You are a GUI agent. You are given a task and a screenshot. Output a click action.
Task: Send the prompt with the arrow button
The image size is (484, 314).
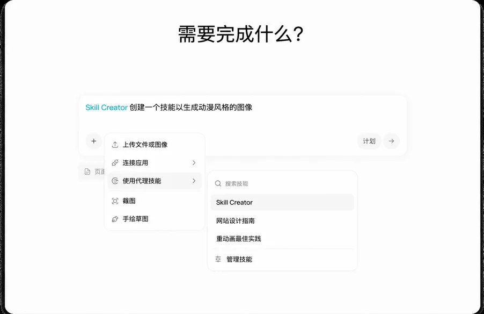391,141
